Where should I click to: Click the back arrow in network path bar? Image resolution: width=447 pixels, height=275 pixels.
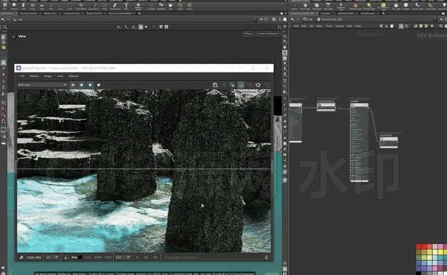tap(293, 19)
